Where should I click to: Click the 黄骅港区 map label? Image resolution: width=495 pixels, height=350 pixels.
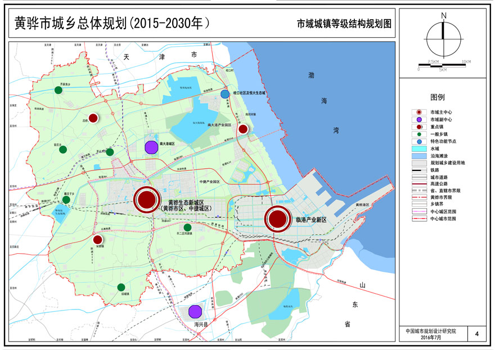coord(362,205)
